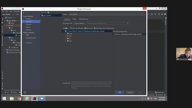Click OK button
The image size is (192, 108).
pyautogui.click(x=120, y=92)
